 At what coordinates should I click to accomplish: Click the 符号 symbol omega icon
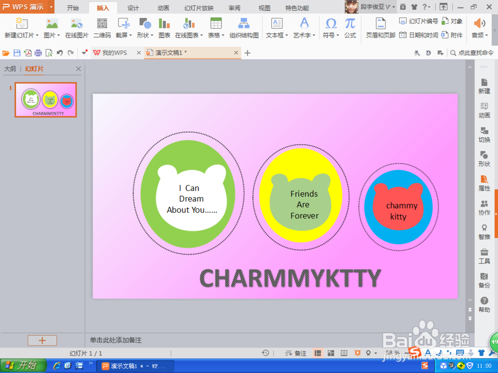coord(331,23)
